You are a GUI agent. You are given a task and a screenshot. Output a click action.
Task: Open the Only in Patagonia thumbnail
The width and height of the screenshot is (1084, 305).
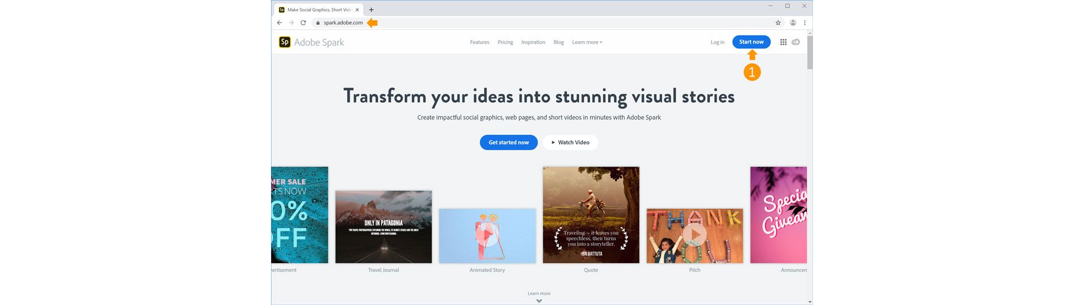(383, 226)
